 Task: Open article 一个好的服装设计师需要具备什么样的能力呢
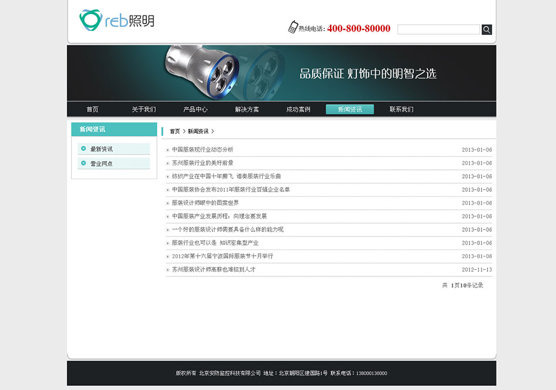(228, 230)
